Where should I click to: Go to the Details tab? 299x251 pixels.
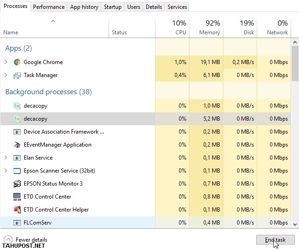click(154, 7)
